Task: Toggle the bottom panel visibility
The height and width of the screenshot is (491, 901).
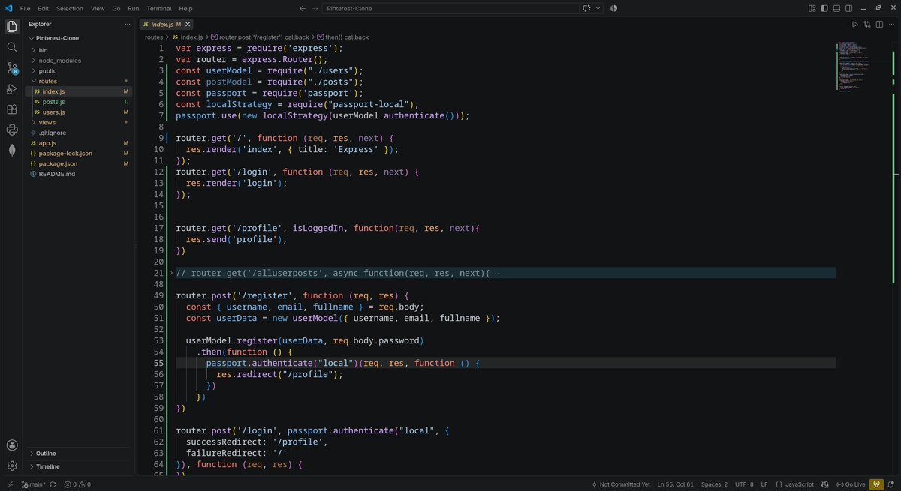Action: point(837,8)
